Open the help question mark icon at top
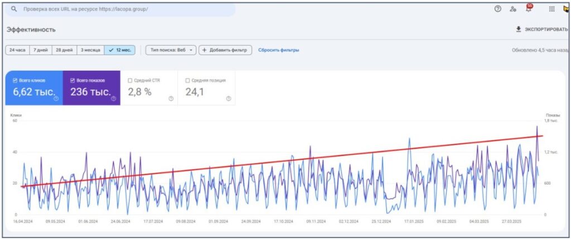 pos(498,9)
